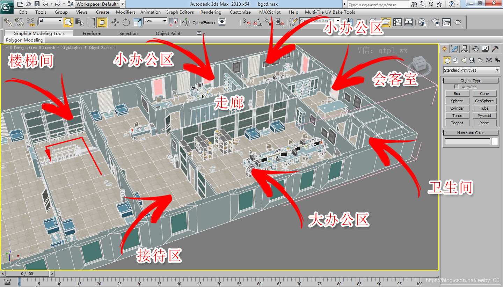Click the binoculars search icon
Viewport: 503px width, 287px height.
point(414,4)
